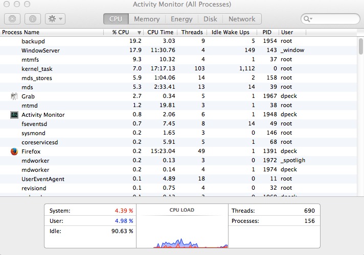Image resolution: width=364 pixels, height=255 pixels.
Task: Select the backupd process row
Action: [x=178, y=41]
